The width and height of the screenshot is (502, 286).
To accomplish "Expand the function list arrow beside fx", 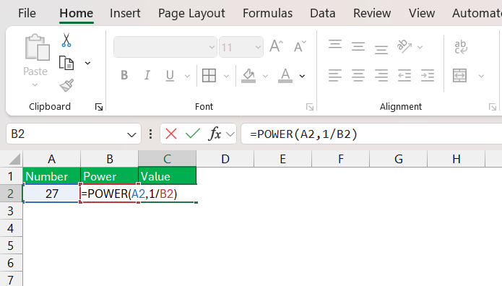I will click(x=230, y=134).
